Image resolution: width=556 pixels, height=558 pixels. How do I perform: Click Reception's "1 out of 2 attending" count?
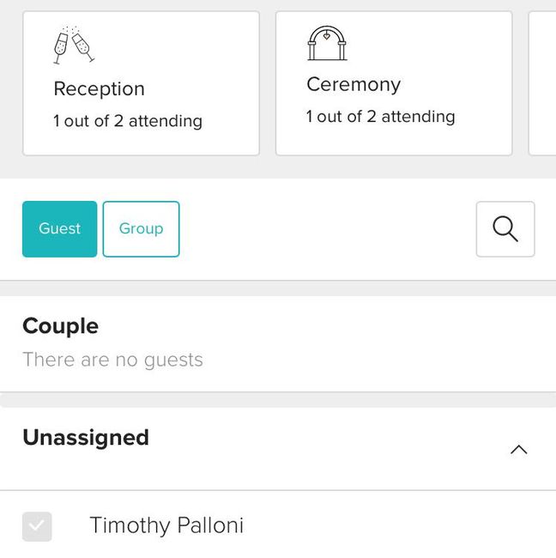(128, 121)
